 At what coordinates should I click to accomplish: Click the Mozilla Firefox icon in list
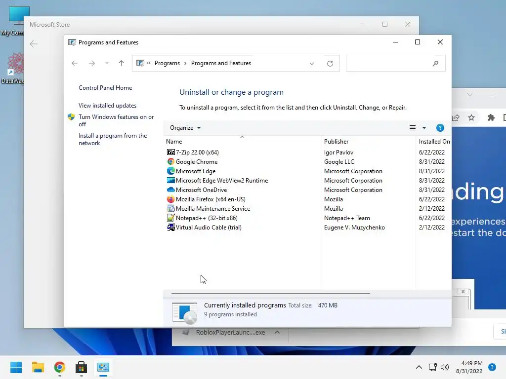(x=170, y=199)
